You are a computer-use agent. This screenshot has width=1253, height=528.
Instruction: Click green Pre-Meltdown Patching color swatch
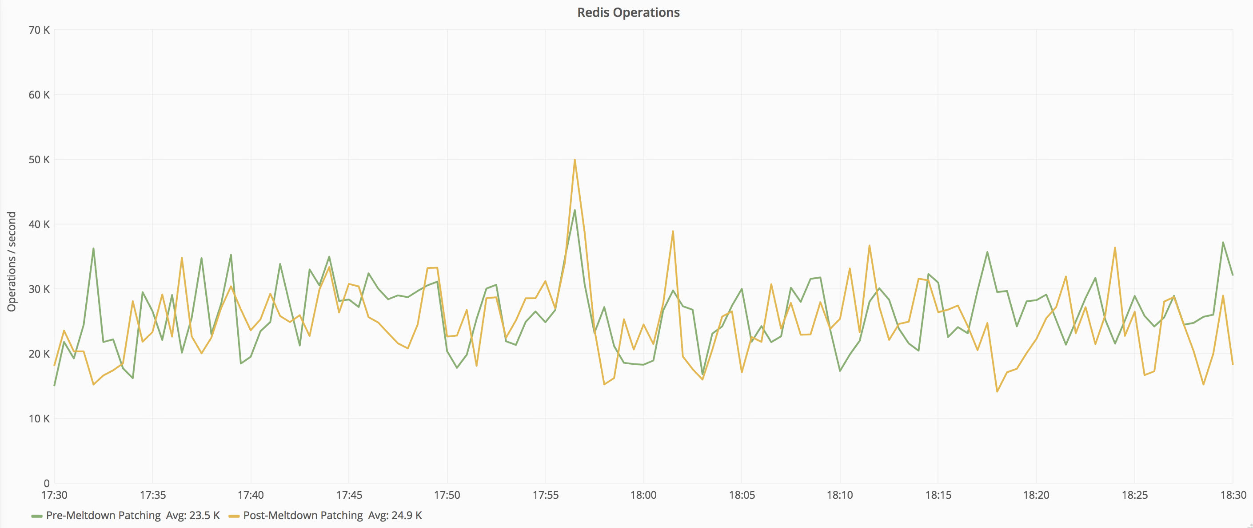pos(36,516)
